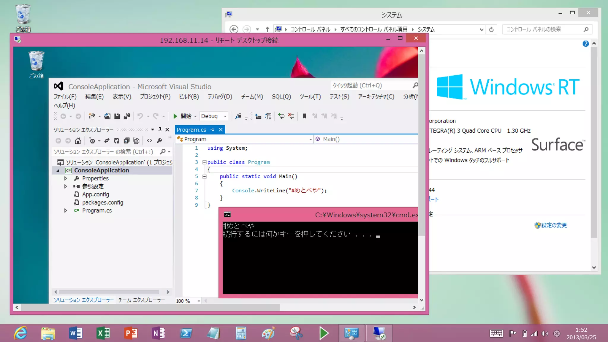Open the 100 % zoom dropdown in the editor
The height and width of the screenshot is (342, 608).
(x=199, y=301)
